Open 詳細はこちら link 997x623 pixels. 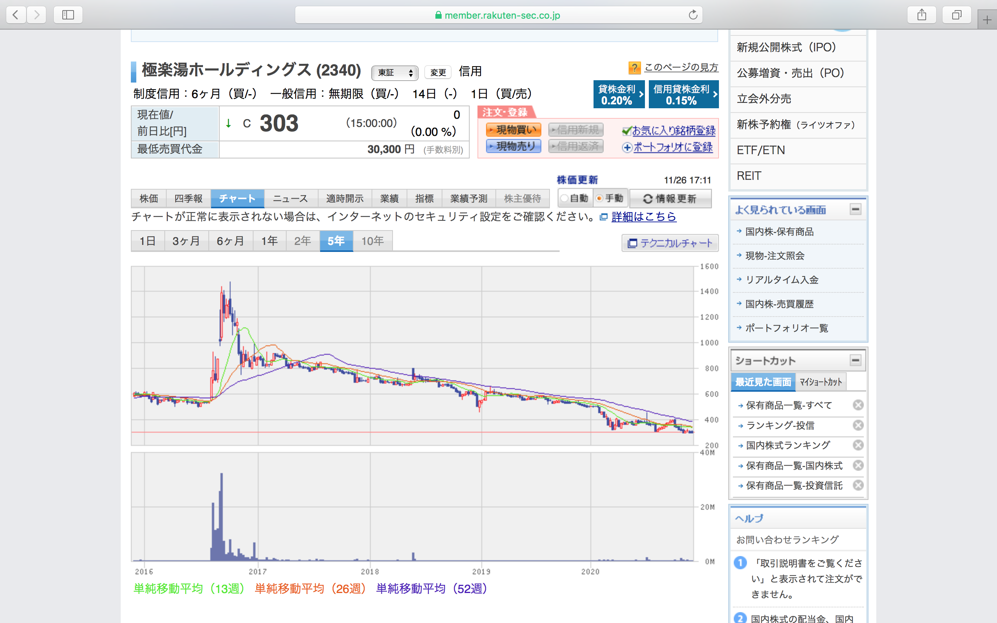643,217
